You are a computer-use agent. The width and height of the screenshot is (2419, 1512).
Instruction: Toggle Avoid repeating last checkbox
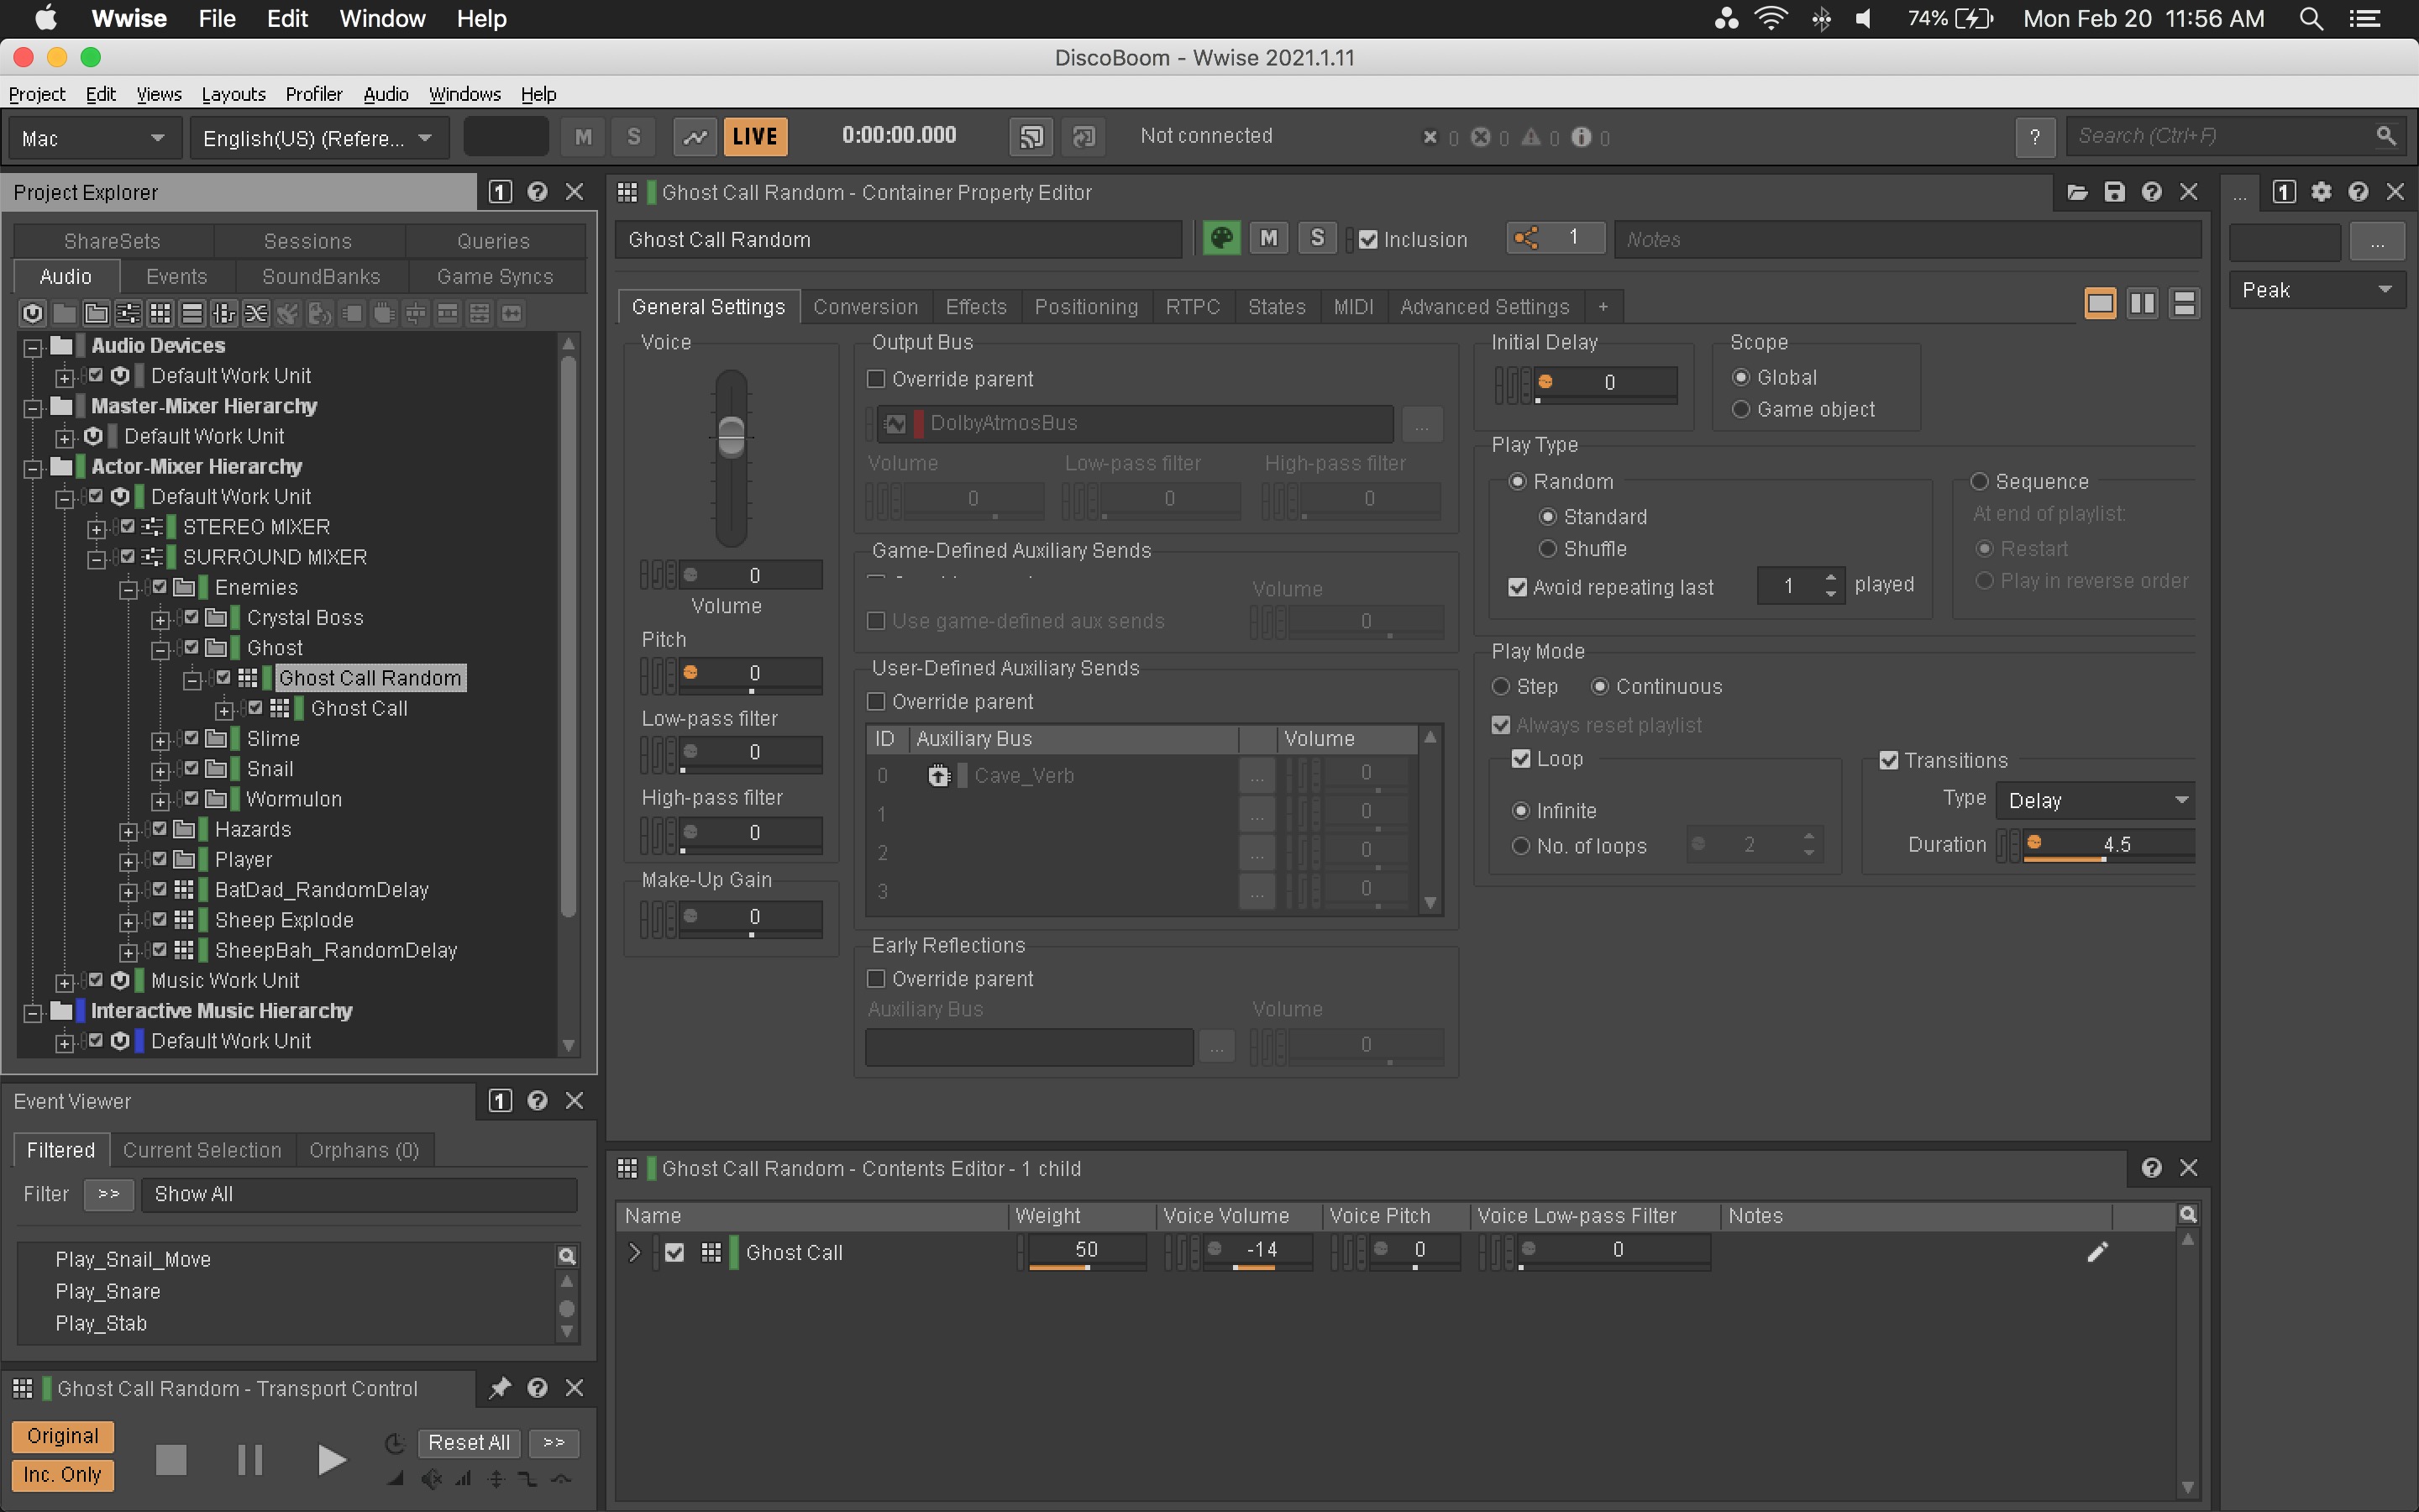[x=1518, y=587]
